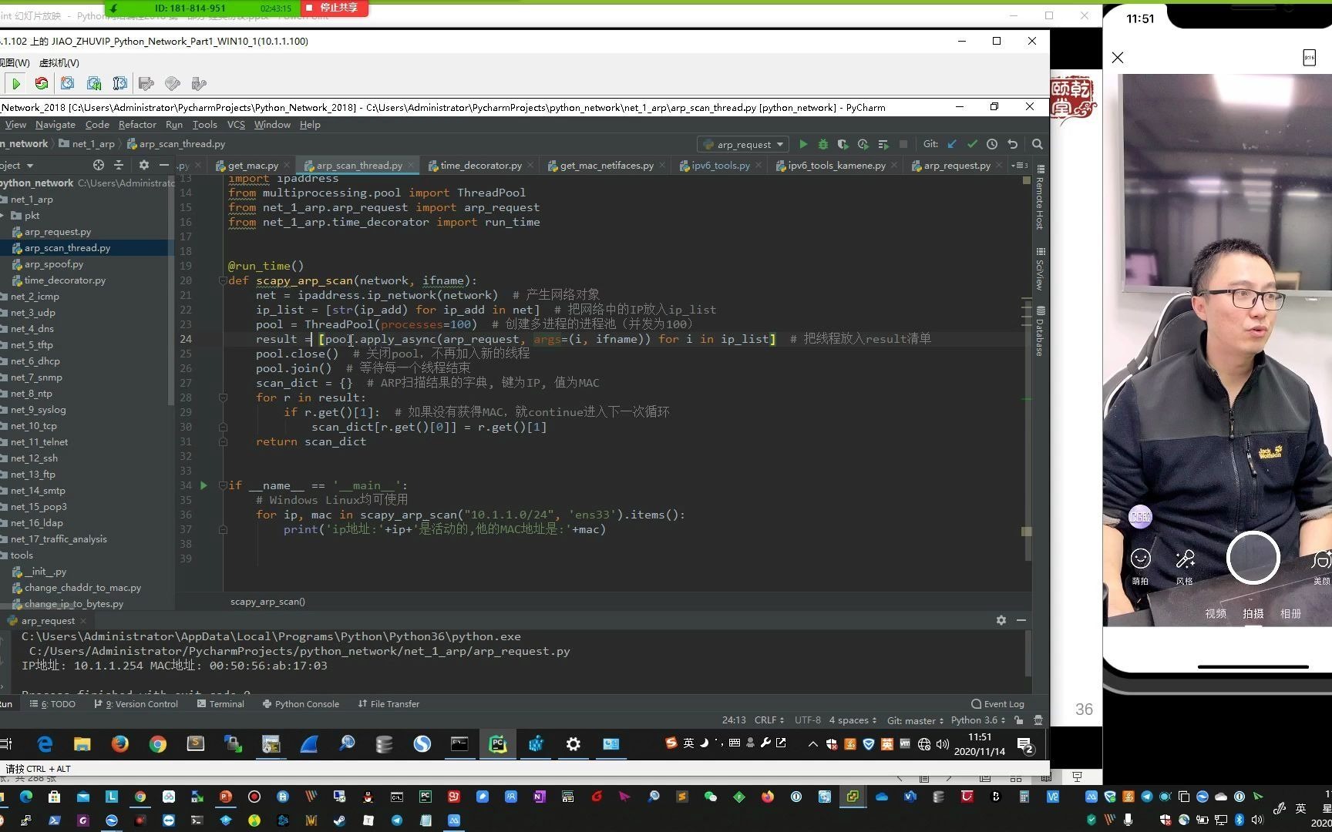Minimize the Run tool window

click(1021, 620)
